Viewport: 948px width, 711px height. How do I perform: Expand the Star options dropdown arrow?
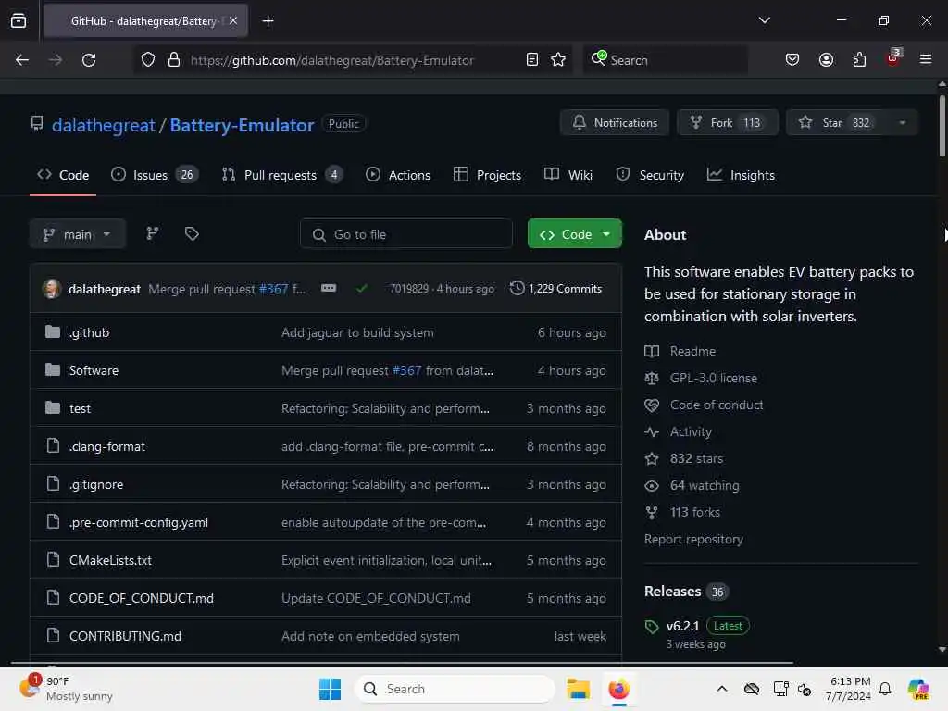pyautogui.click(x=903, y=123)
